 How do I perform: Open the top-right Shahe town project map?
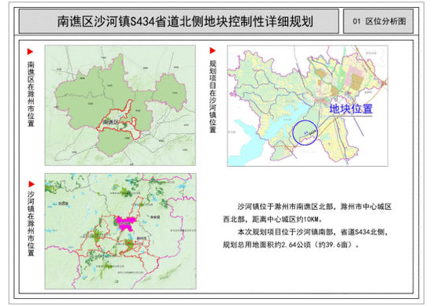(x=307, y=105)
